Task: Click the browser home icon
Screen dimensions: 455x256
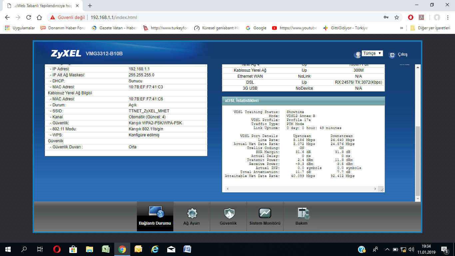Action: [x=39, y=17]
